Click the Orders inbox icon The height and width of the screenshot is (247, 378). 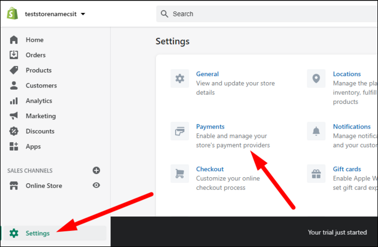pos(14,55)
